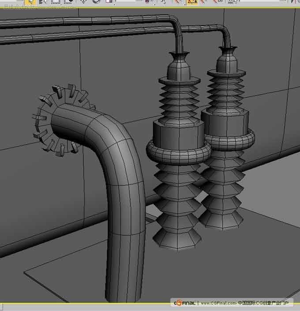Activate the highlighted Select Object tool
Image resolution: width=300 pixels, height=311 pixels.
pyautogui.click(x=30, y=2)
